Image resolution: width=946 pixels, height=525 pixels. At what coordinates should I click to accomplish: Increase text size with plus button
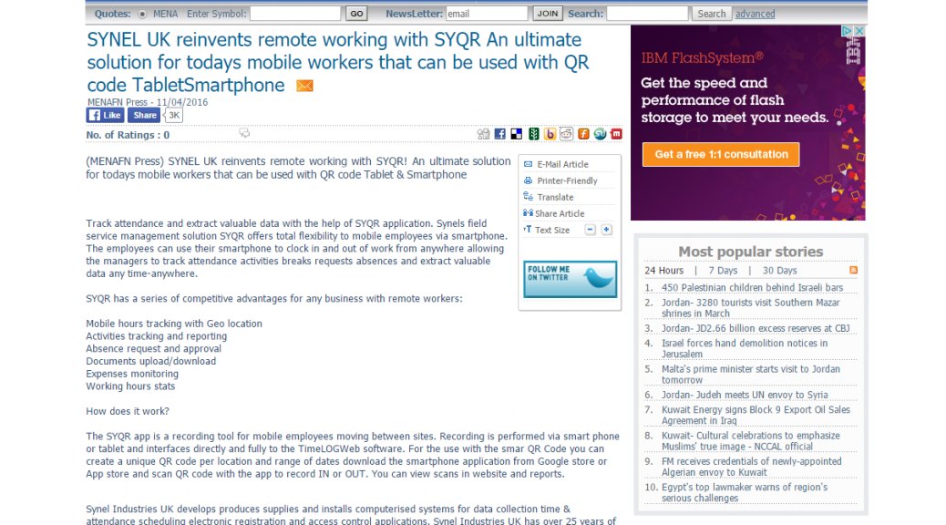point(606,230)
